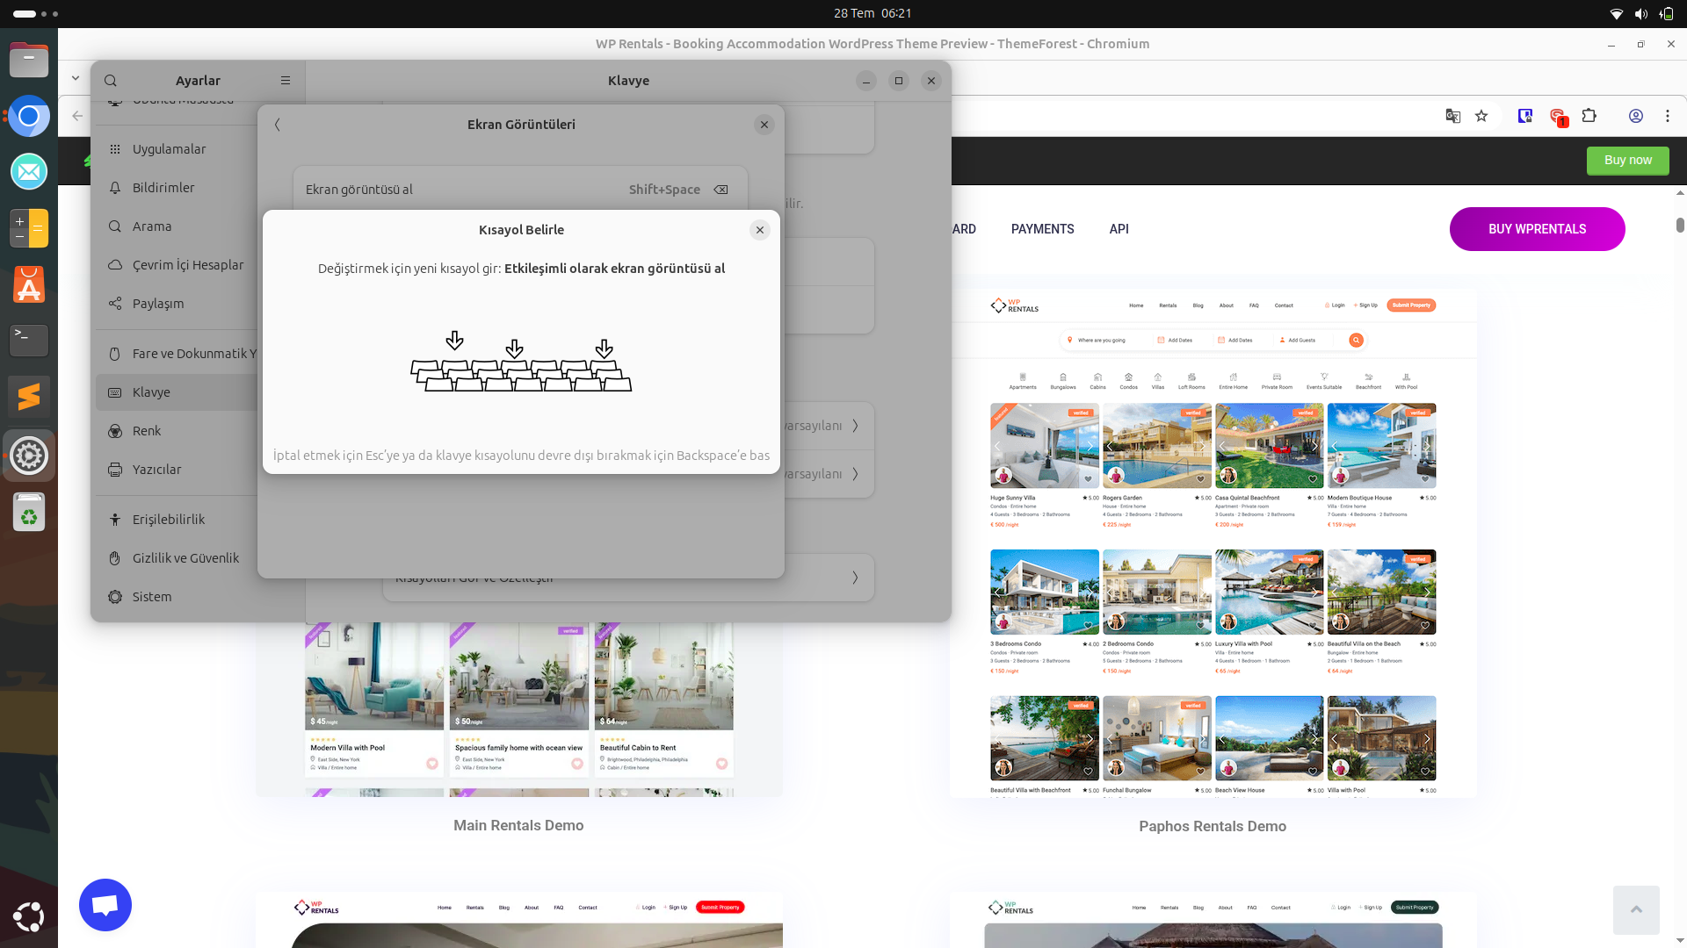
Task: Select Arama in settings sidebar
Action: pyautogui.click(x=176, y=226)
